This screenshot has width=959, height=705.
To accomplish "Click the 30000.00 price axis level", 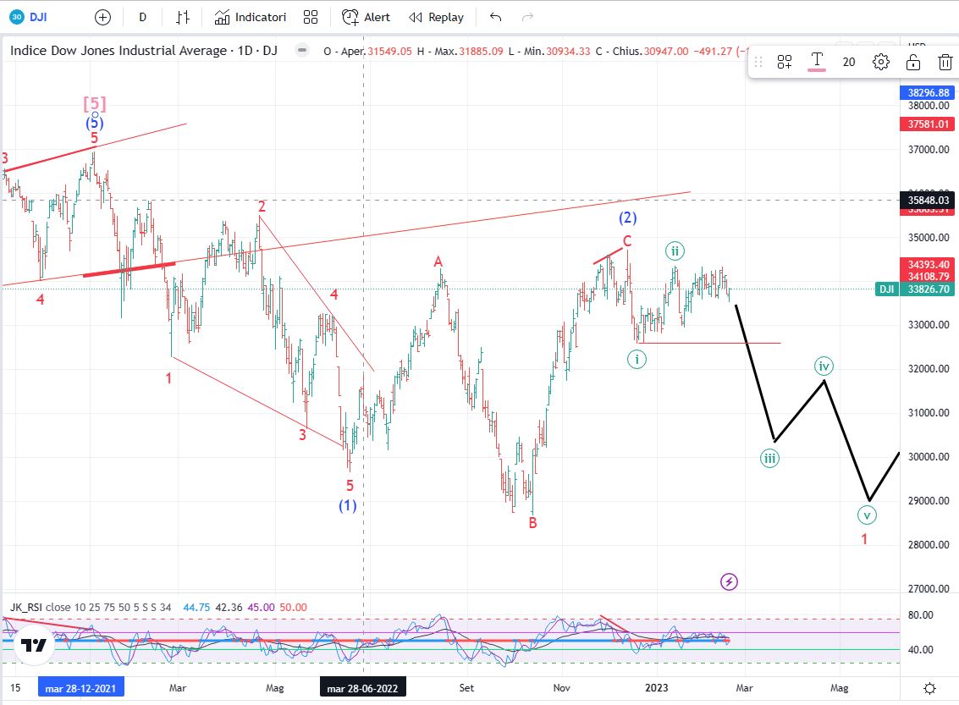I will point(929,457).
